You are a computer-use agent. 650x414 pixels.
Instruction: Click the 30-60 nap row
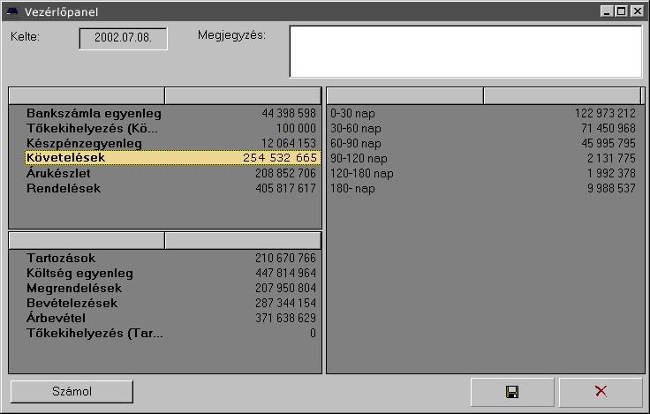coord(485,128)
